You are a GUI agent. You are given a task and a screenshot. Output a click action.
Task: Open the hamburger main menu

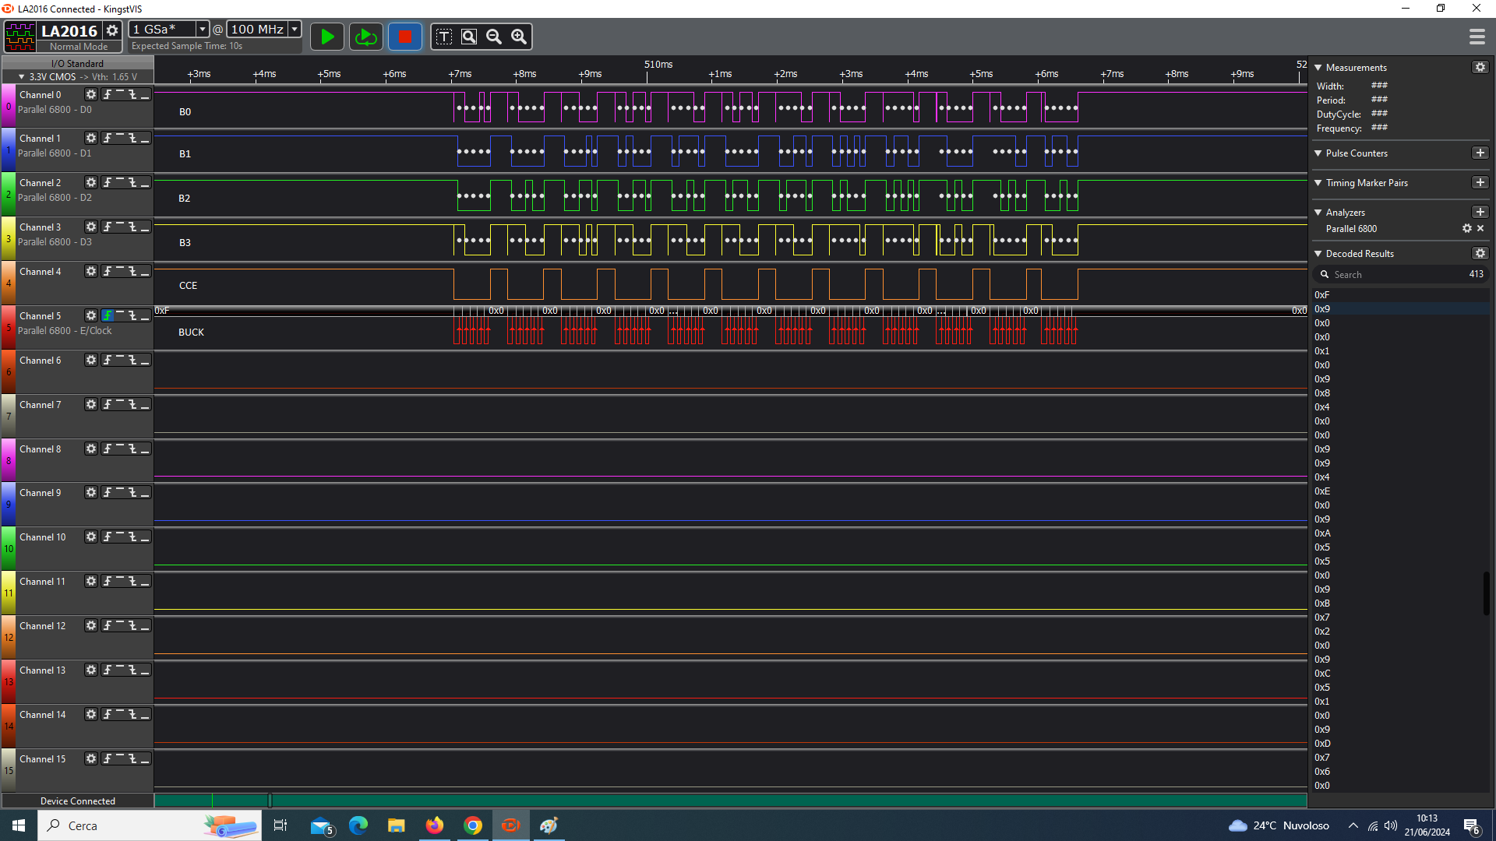[1477, 37]
